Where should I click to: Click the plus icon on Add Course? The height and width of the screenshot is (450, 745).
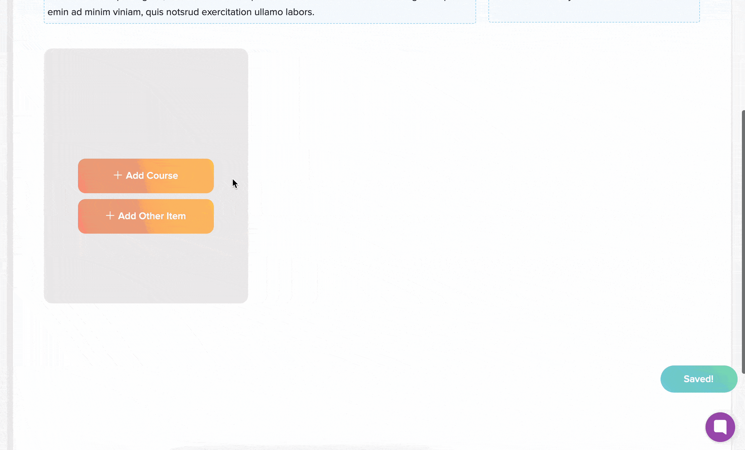[117, 175]
